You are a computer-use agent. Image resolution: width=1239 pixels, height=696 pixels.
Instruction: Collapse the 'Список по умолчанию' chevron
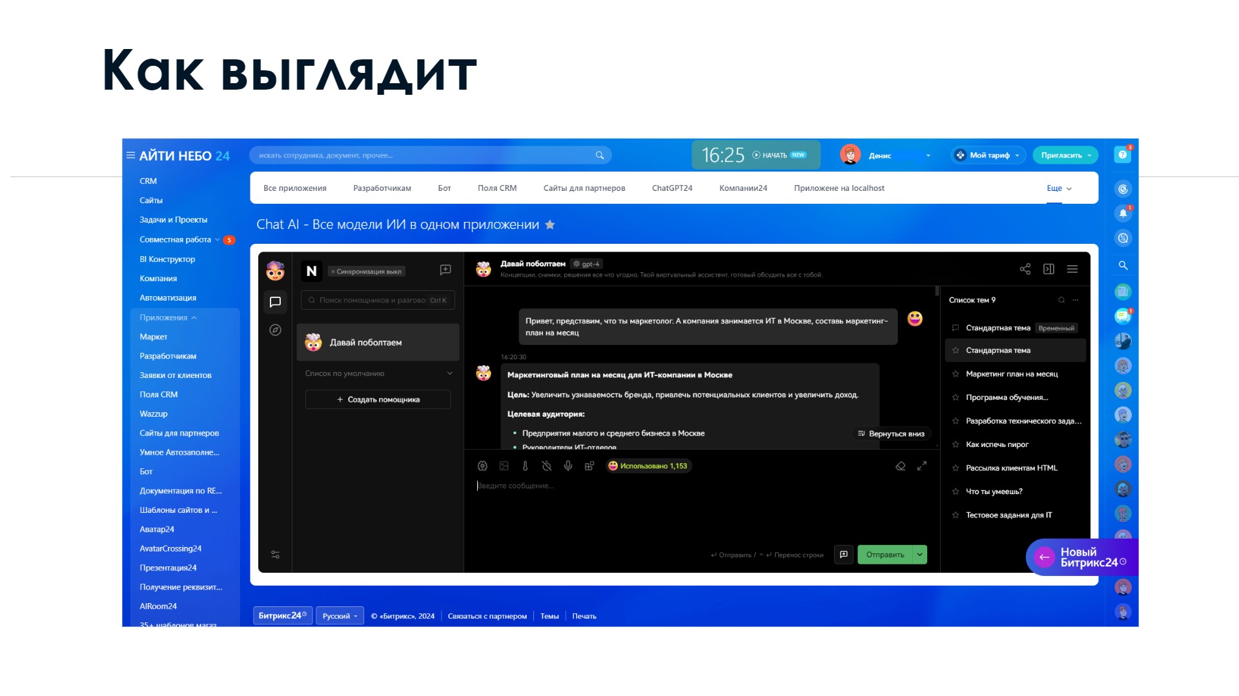450,373
